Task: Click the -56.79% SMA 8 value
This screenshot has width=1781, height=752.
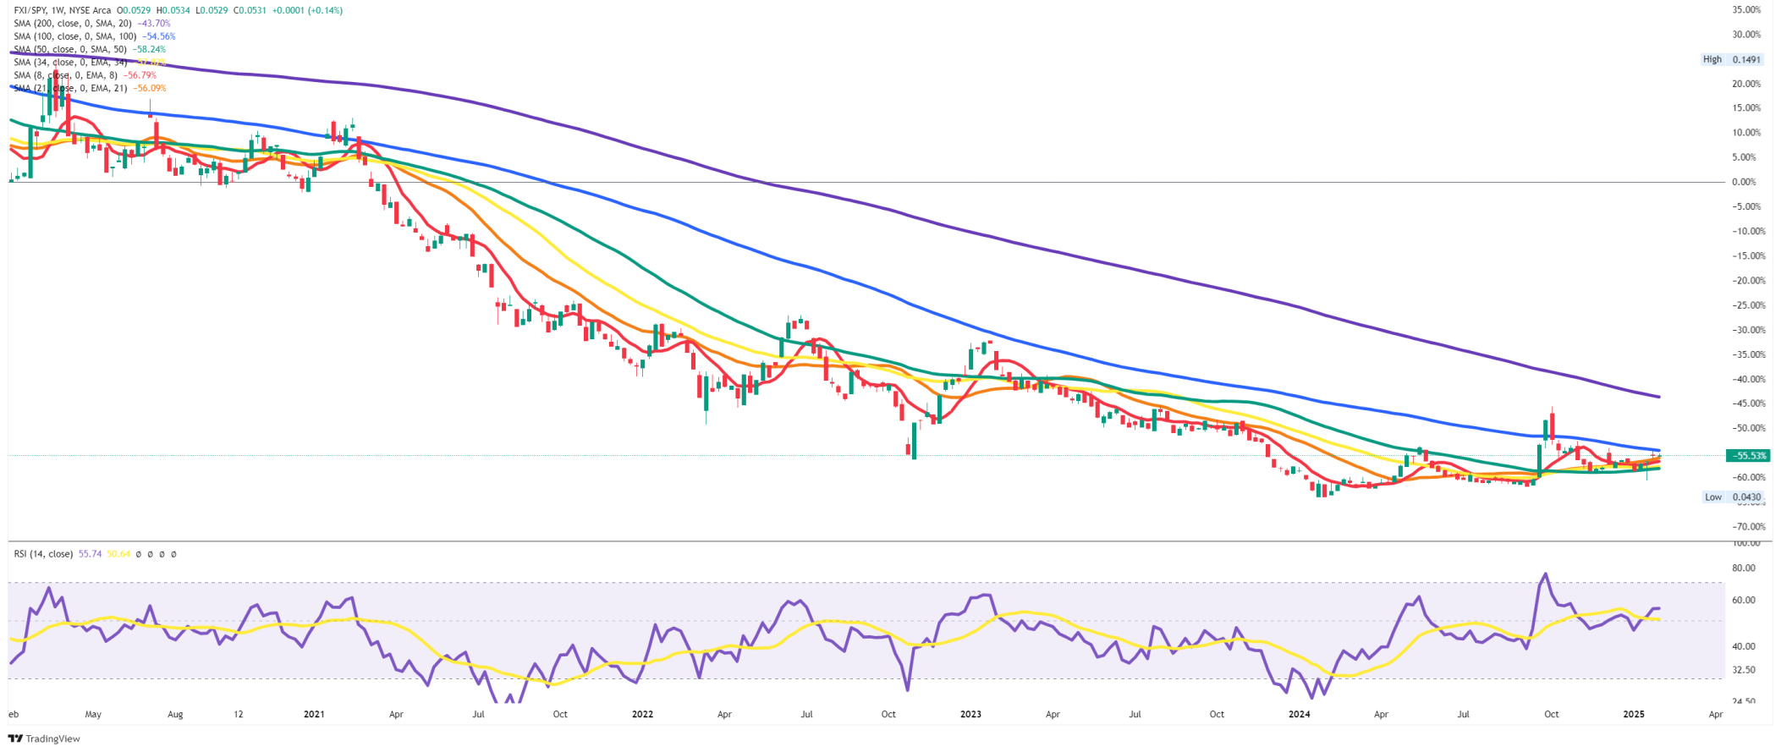Action: (139, 75)
